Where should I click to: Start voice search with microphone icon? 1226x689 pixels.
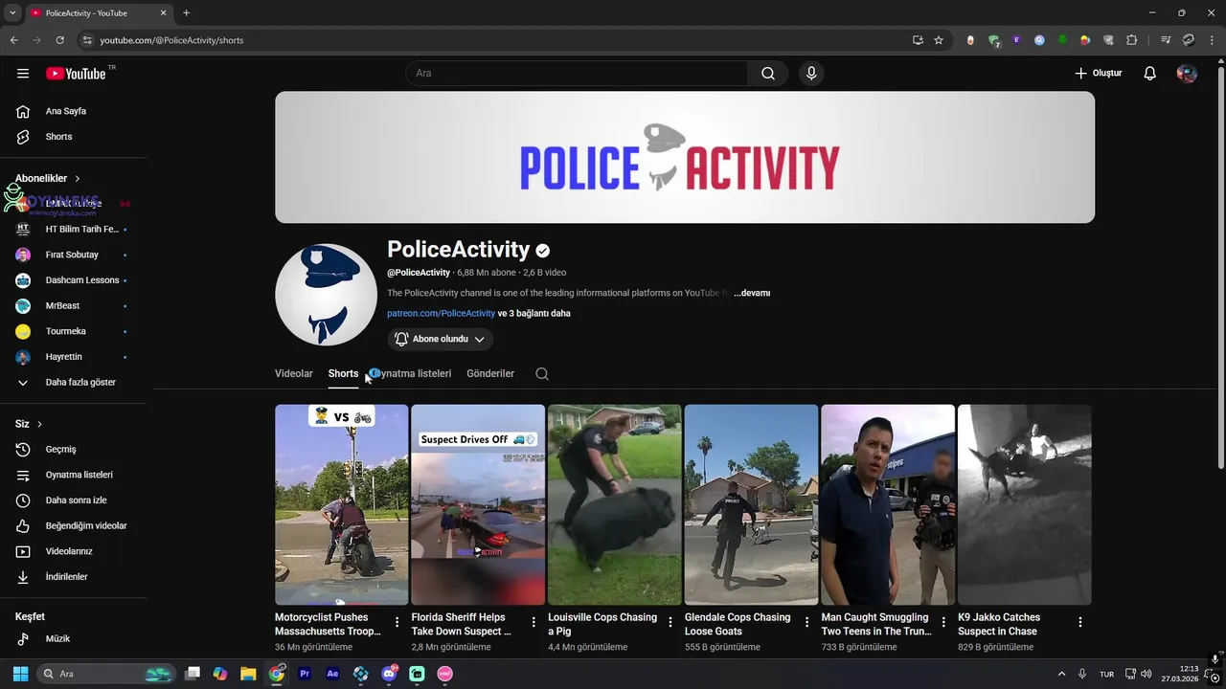pos(811,74)
